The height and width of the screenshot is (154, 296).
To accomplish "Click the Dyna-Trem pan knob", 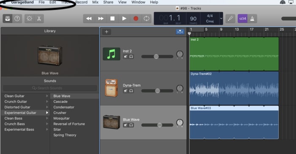I will pos(180,89).
